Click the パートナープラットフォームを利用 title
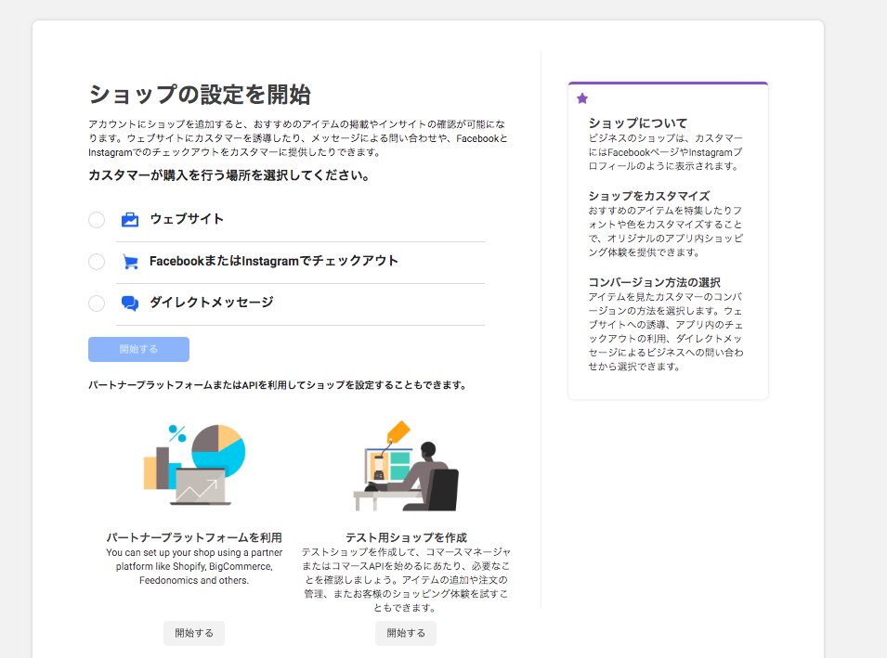887x658 pixels. coord(194,537)
